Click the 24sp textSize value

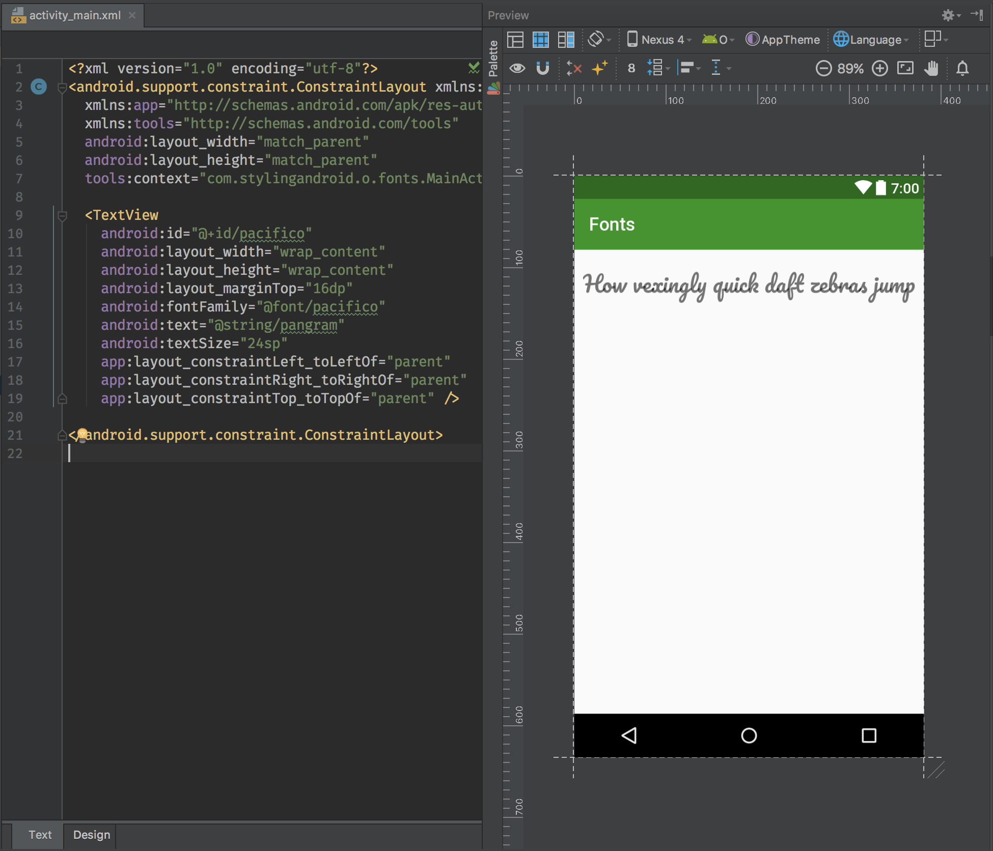pyautogui.click(x=264, y=343)
